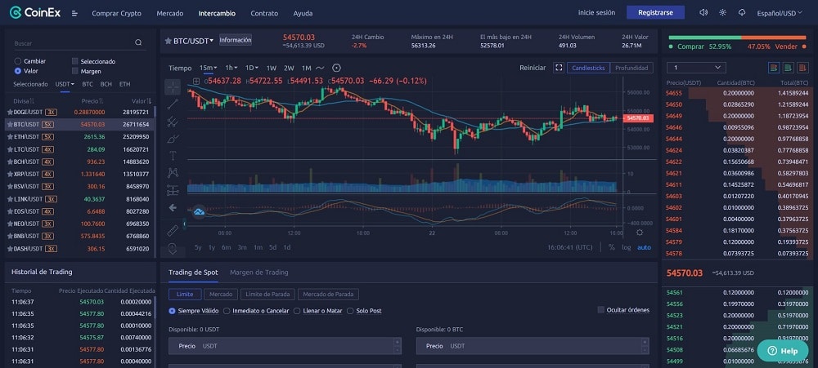Open Ayuda menu

303,13
